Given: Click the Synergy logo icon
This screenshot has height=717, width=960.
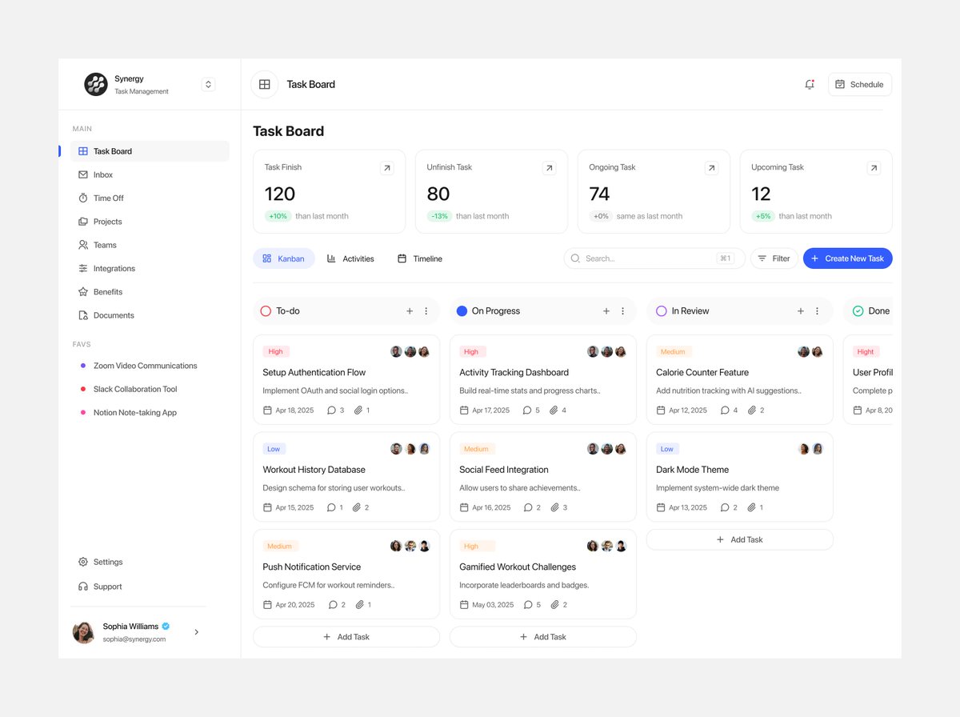Looking at the screenshot, I should [96, 84].
